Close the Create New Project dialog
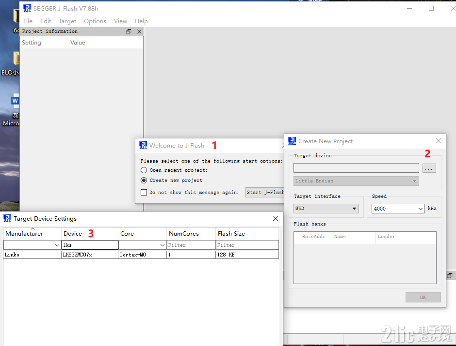456x346 pixels. 438,141
